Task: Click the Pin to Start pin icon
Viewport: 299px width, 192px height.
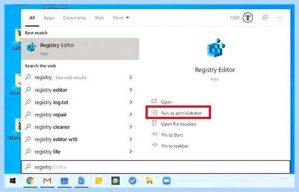Action: pyautogui.click(x=154, y=134)
